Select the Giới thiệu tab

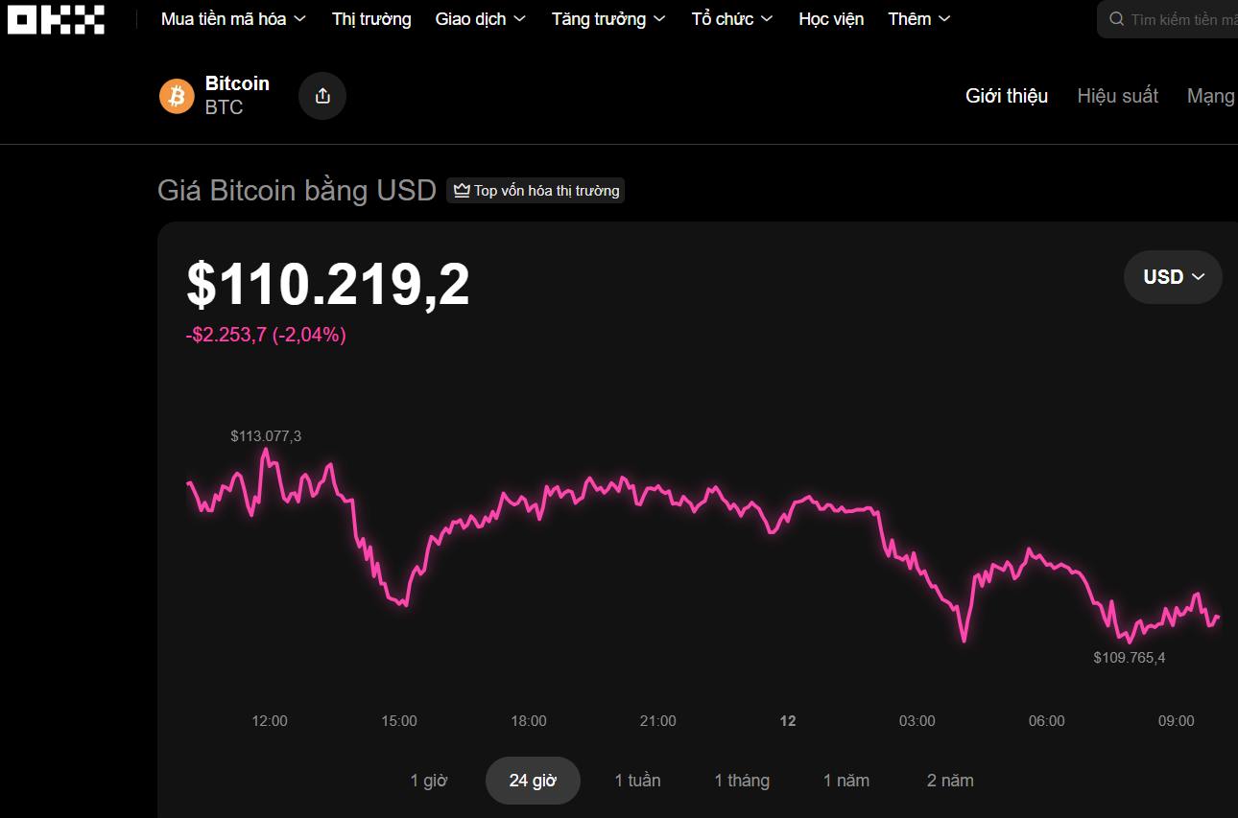(x=1007, y=96)
